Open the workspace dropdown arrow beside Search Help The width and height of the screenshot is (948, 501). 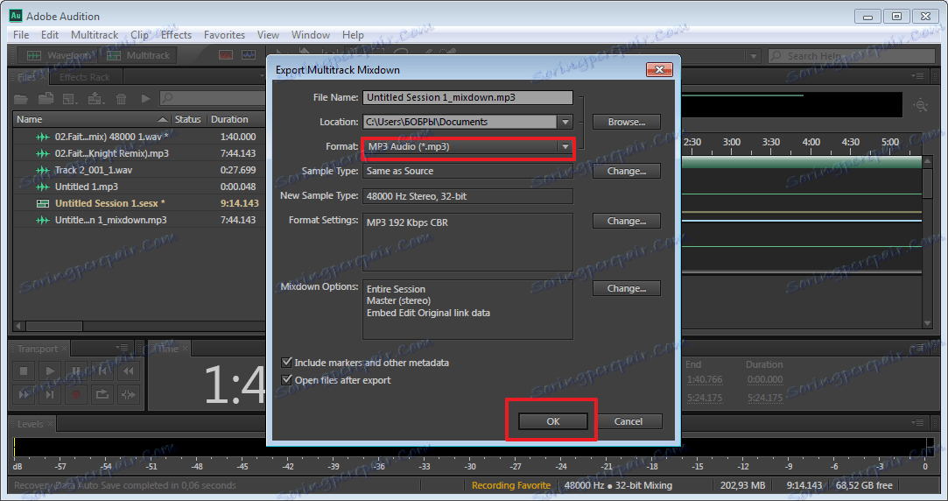click(x=754, y=56)
